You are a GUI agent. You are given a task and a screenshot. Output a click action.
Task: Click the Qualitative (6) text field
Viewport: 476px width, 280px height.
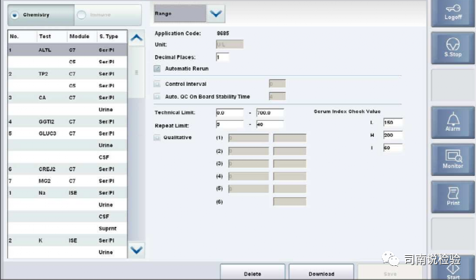(290, 201)
